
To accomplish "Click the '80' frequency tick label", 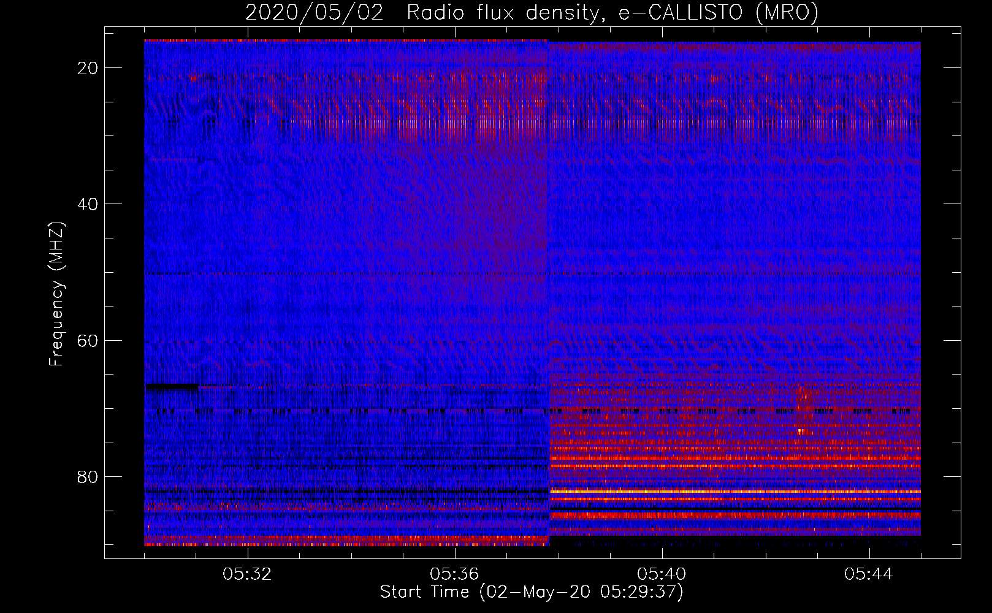I will pos(88,477).
